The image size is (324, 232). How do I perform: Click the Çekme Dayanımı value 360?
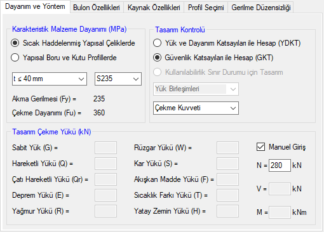(x=99, y=113)
